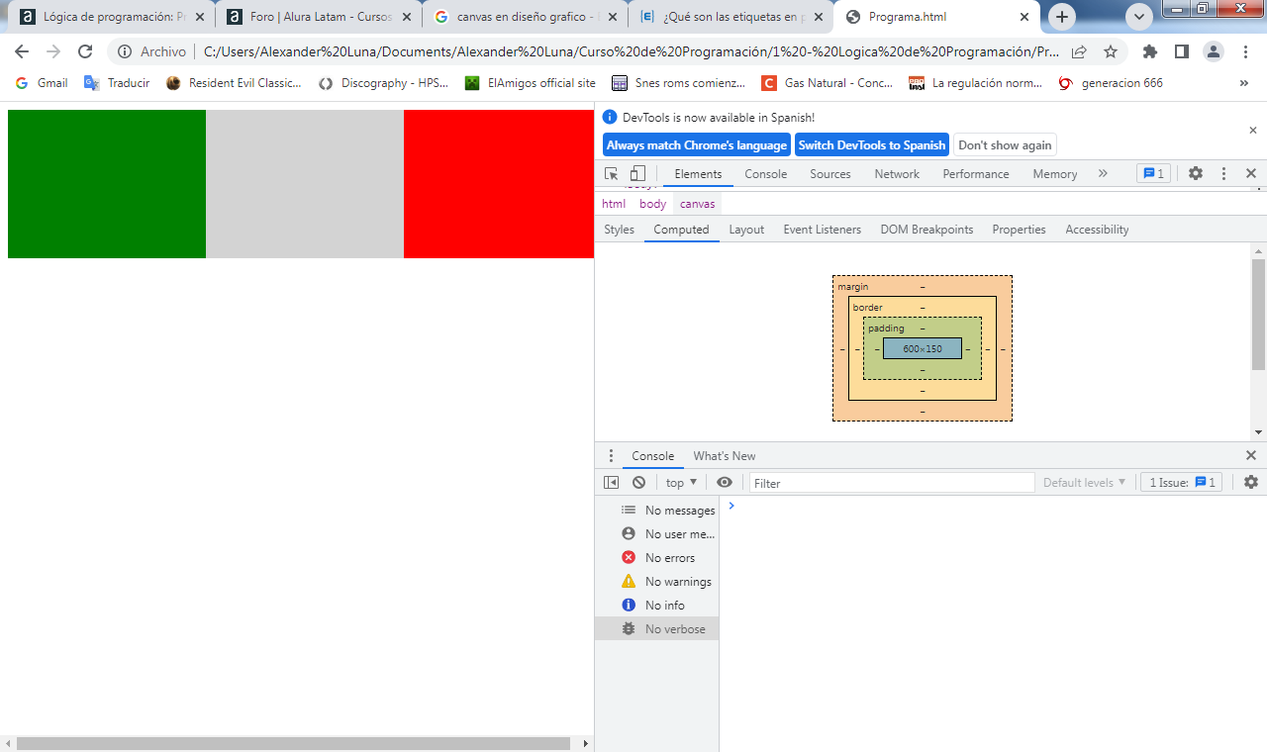This screenshot has width=1267, height=752.
Task: Toggle the browser side panel icon
Action: point(1182,51)
